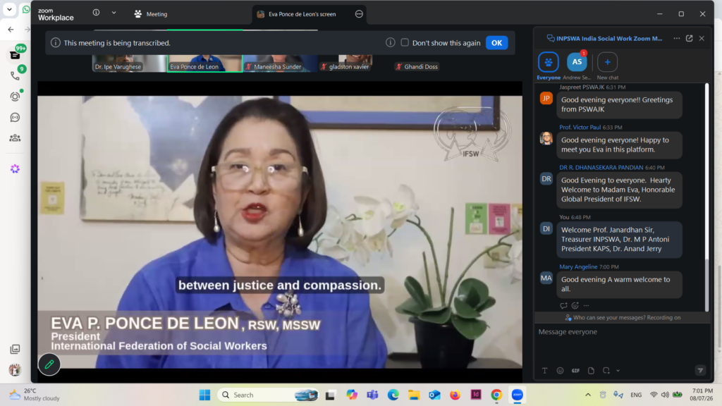This screenshot has width=722, height=406.
Task: Open the more options circle on the screen tab
Action: [359, 14]
